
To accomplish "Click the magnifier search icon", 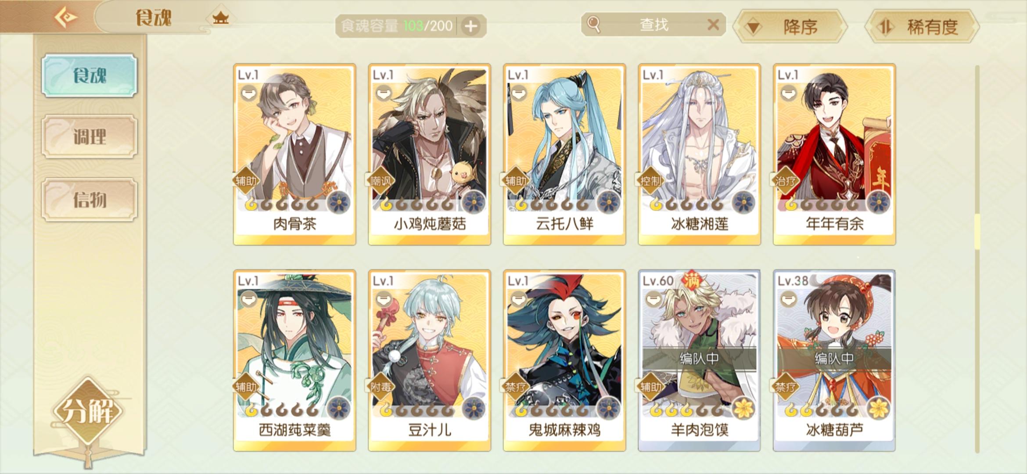I will coord(593,25).
